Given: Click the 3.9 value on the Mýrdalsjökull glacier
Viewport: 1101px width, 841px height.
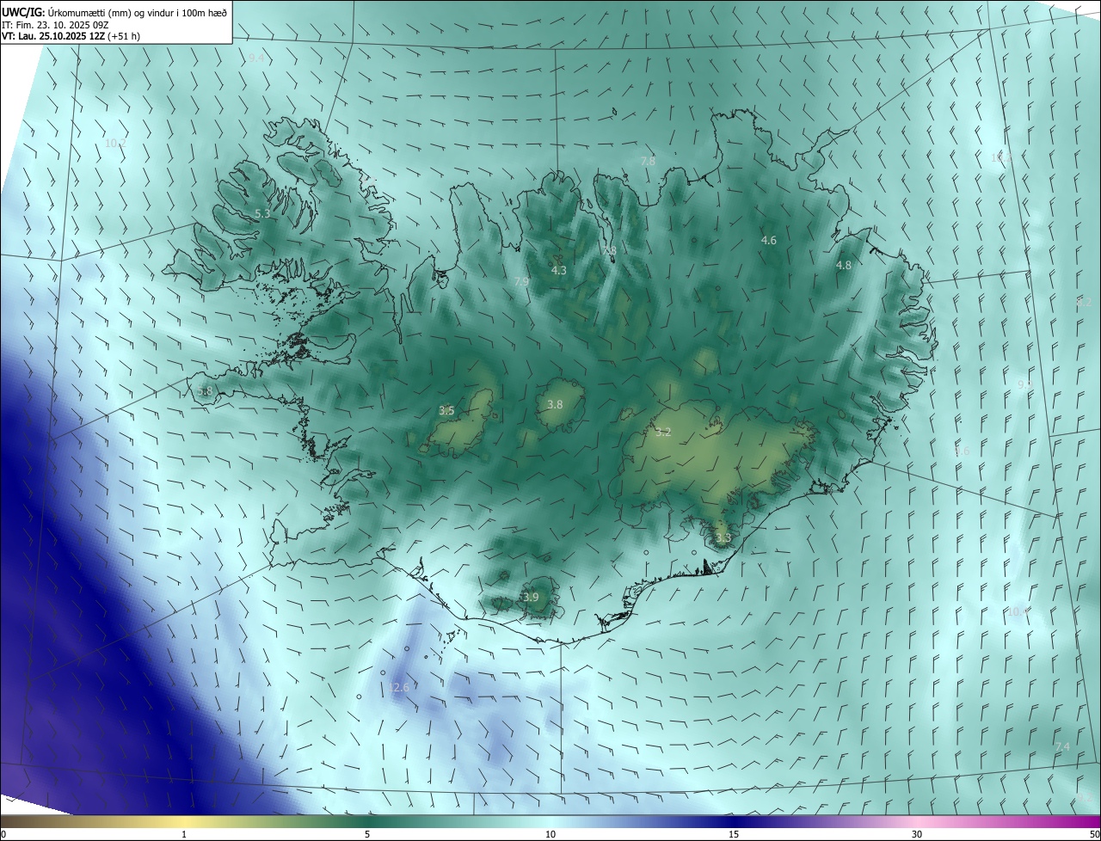Looking at the screenshot, I should coord(531,597).
